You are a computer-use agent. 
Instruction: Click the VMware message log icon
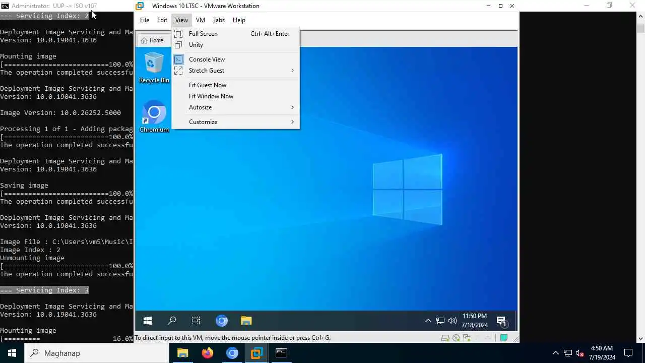[503, 338]
